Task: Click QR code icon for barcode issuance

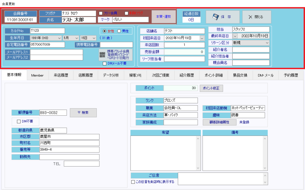Action: pos(102,55)
